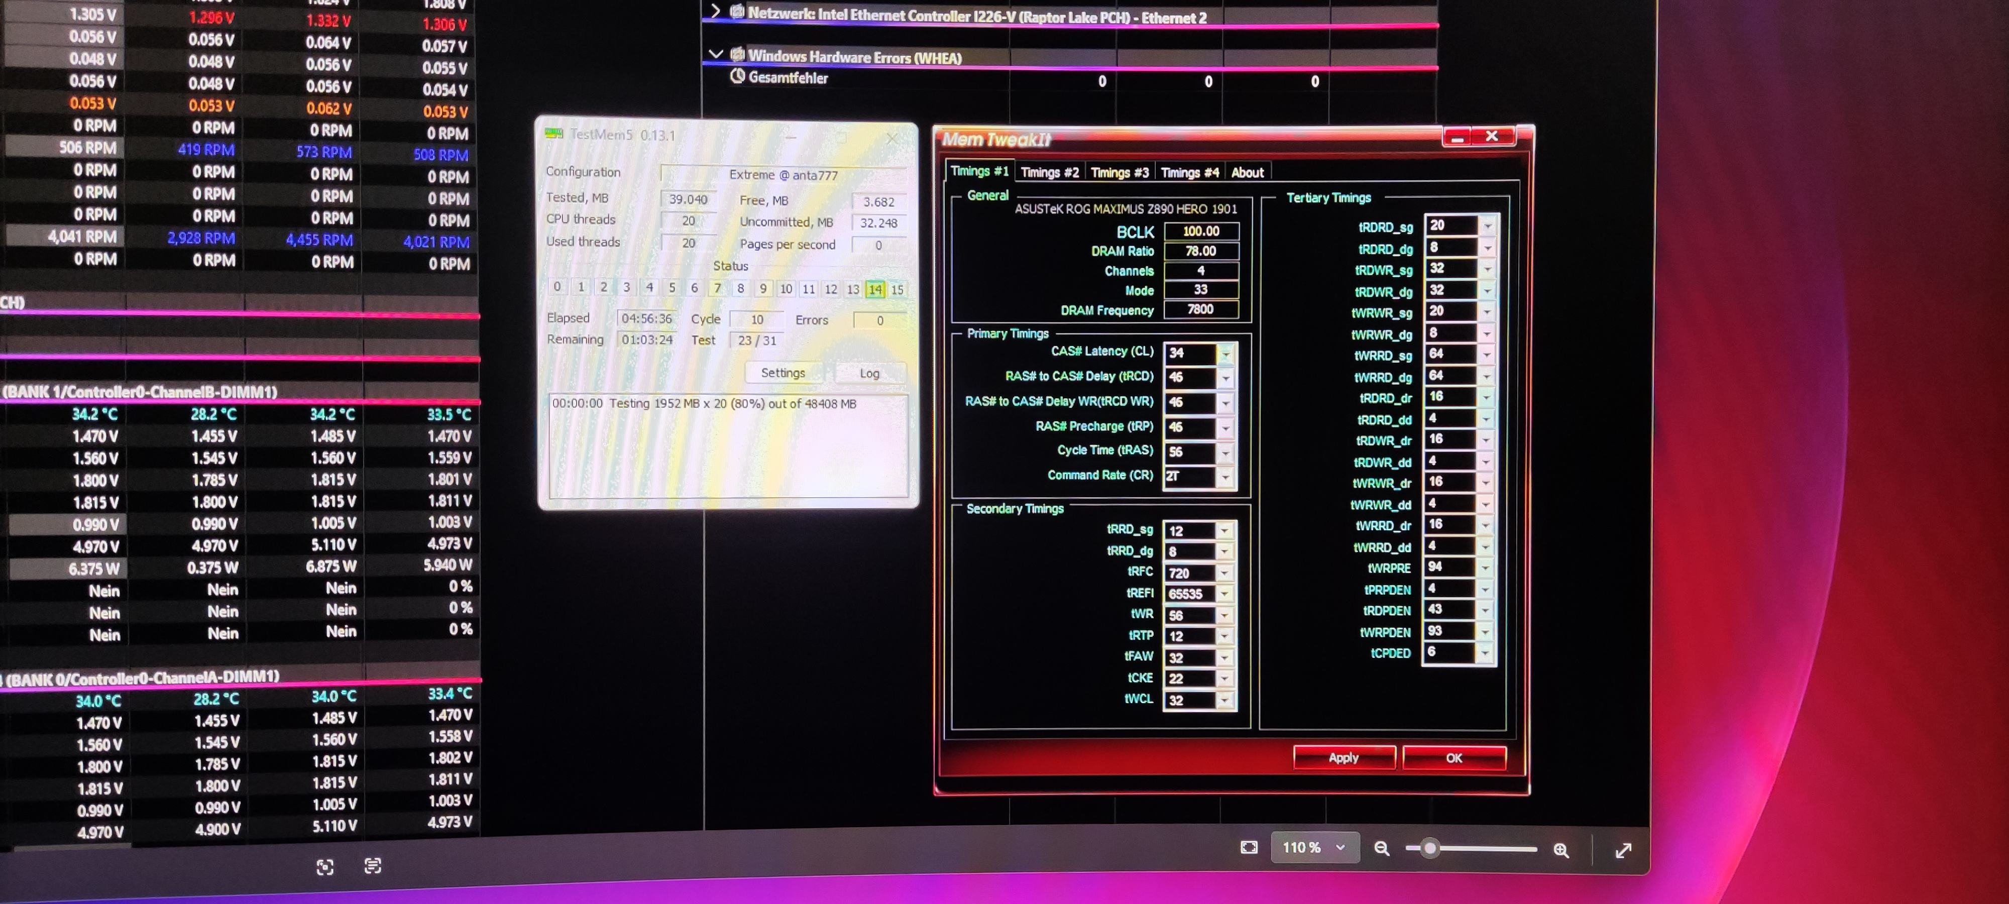2009x904 pixels.
Task: Enter fullscreen with the expand arrows icon
Action: pyautogui.click(x=1623, y=850)
